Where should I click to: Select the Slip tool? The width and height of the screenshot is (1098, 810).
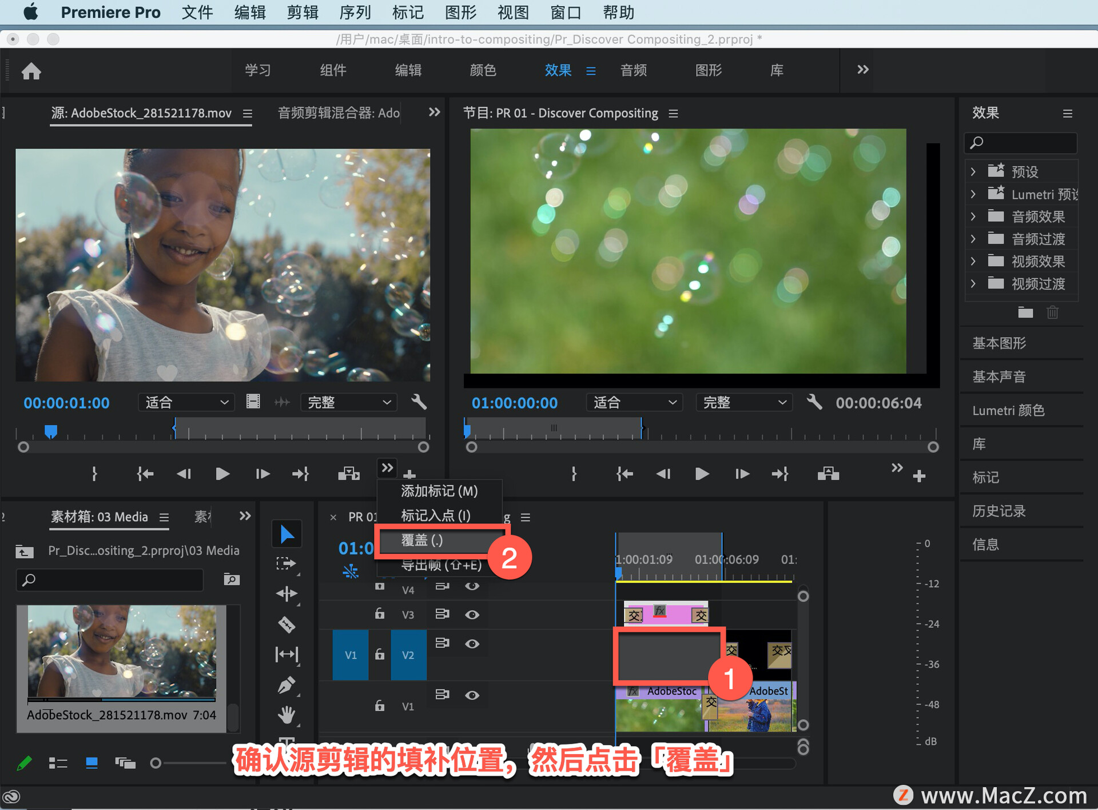tap(287, 654)
